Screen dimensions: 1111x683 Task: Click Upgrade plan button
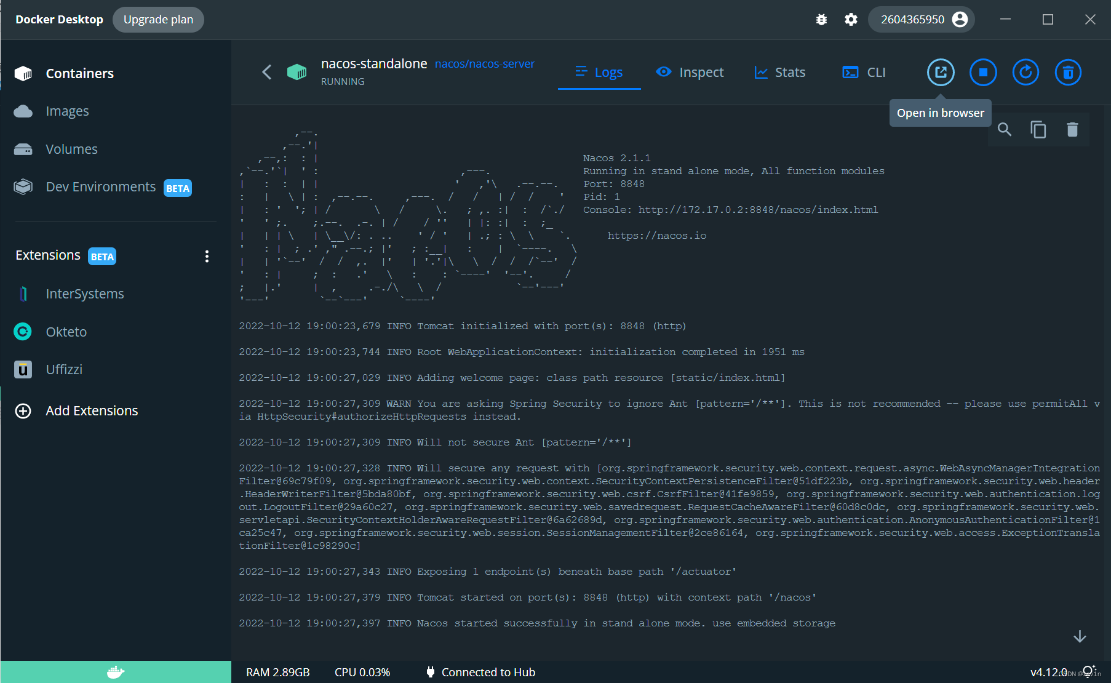coord(158,20)
